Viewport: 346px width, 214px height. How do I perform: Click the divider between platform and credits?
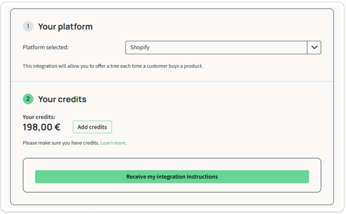(x=172, y=81)
